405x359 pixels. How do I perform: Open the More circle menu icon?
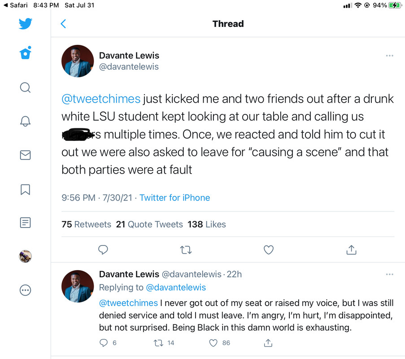click(x=26, y=290)
